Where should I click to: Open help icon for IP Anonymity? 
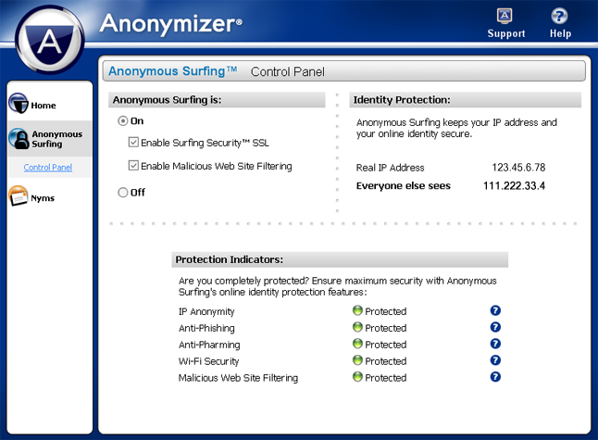[x=495, y=311]
